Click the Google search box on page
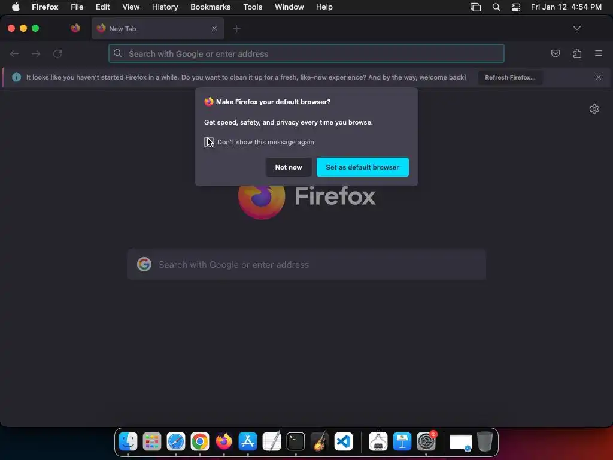The image size is (613, 460). coord(306,264)
